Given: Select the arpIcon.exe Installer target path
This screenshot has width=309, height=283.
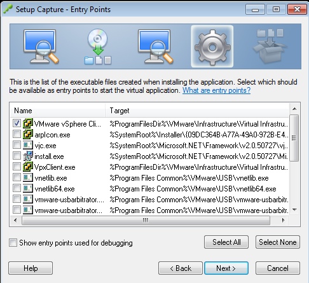Looking at the screenshot, I should click(199, 135).
